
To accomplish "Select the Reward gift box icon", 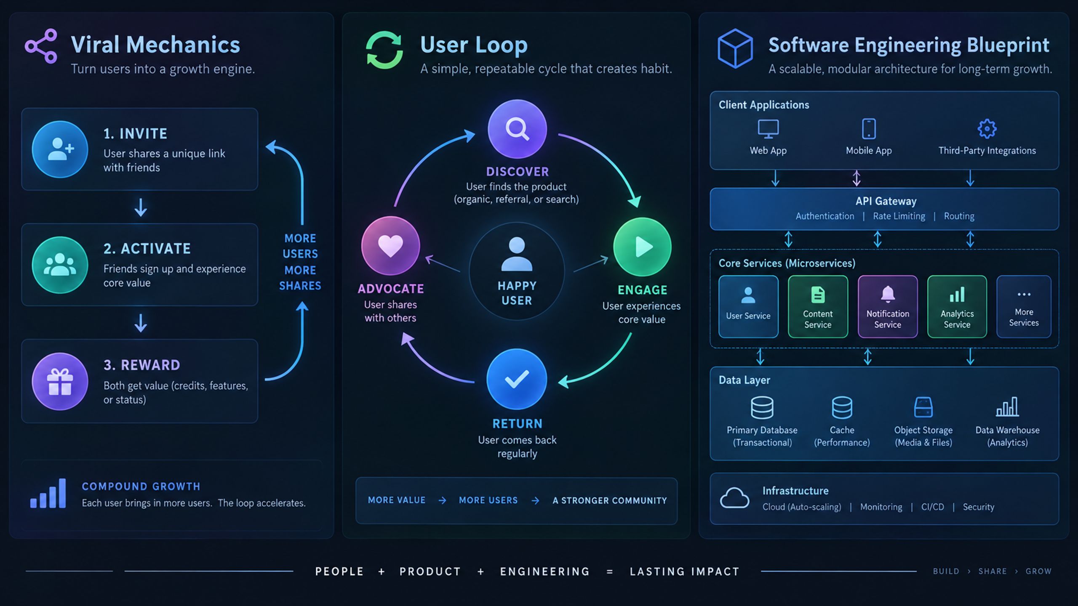I will coord(60,381).
